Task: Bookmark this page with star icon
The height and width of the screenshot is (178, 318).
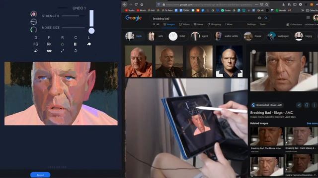Action: [267, 4]
